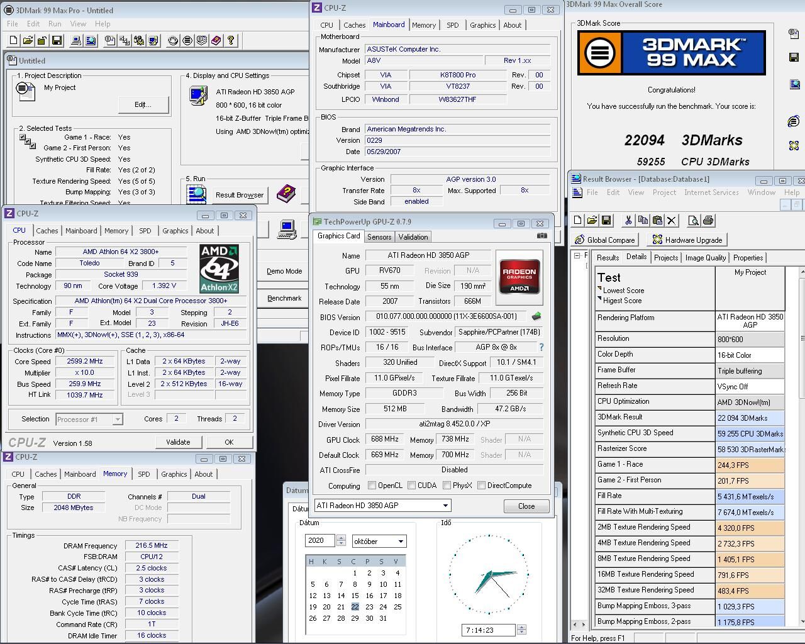Increase the year 2020 using up arrow
This screenshot has height=644, width=805.
coord(341,538)
